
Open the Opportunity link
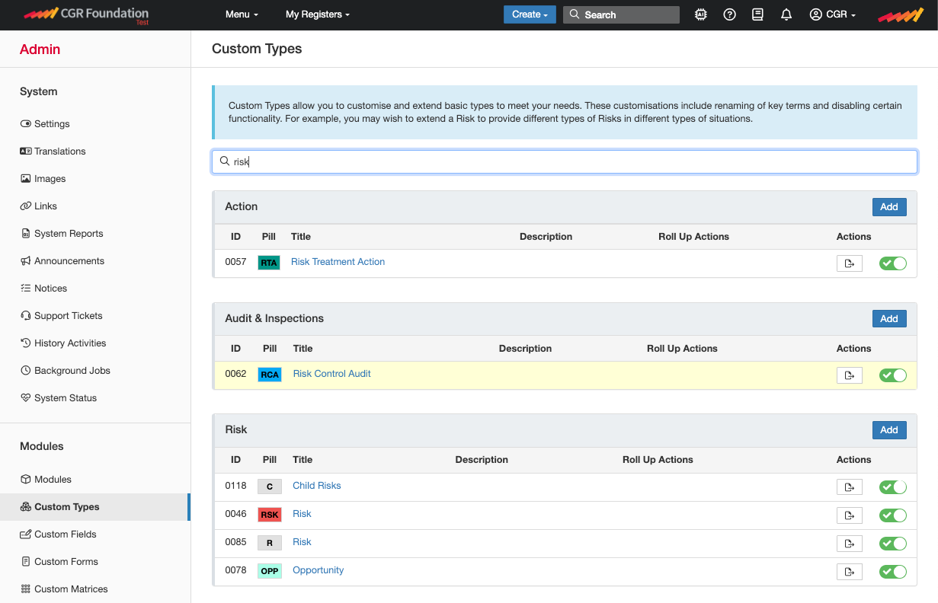(x=318, y=569)
